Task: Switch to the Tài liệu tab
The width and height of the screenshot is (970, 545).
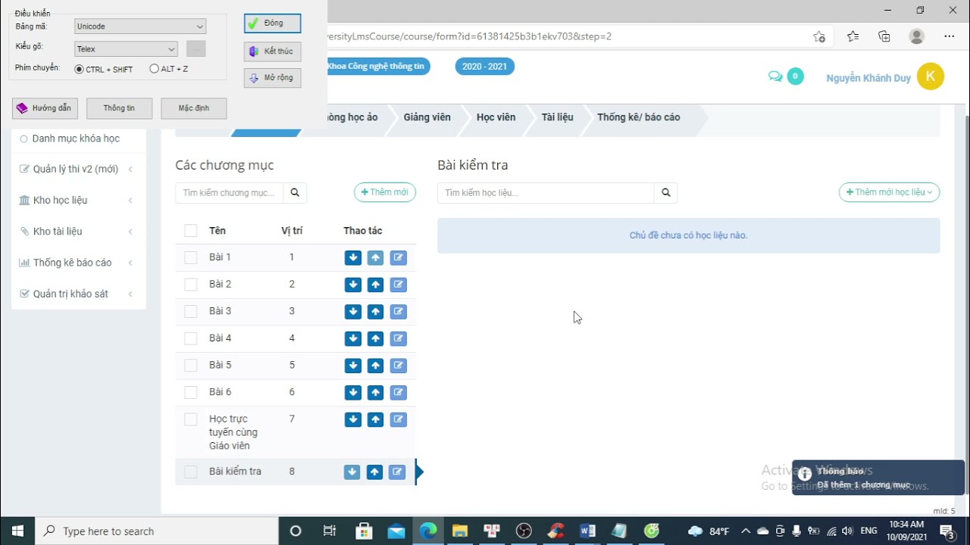Action: point(557,117)
